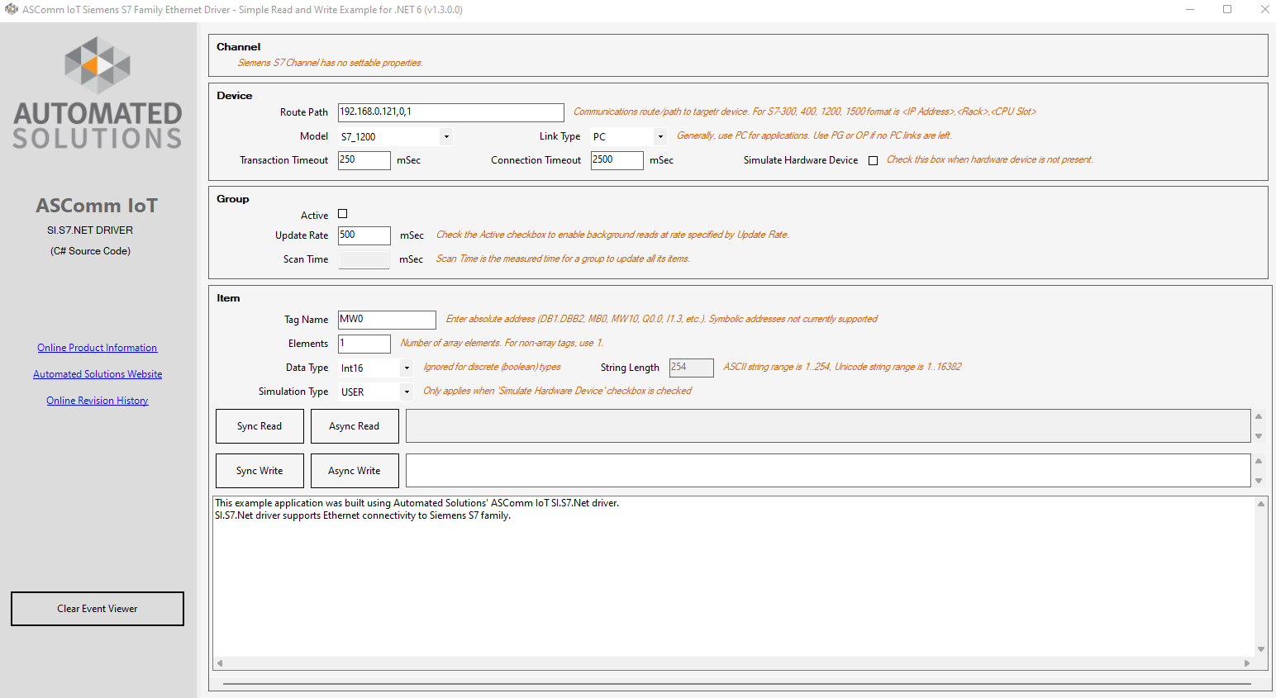Screen dimensions: 1276x698
Task: Click the Automated Solutions logo image
Action: point(98,93)
